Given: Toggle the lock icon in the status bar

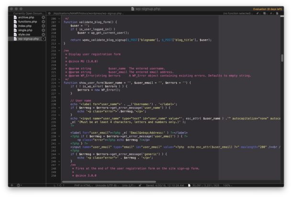Looking at the screenshot, I should [140, 185].
